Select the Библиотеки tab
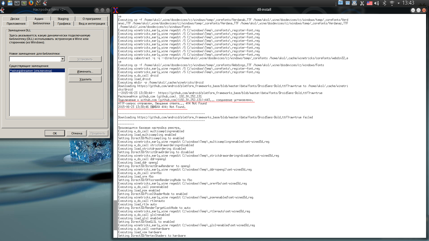 (42, 23)
